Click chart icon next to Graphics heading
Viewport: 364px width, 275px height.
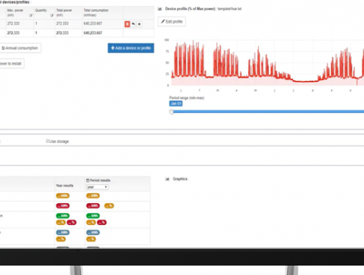tap(168, 179)
